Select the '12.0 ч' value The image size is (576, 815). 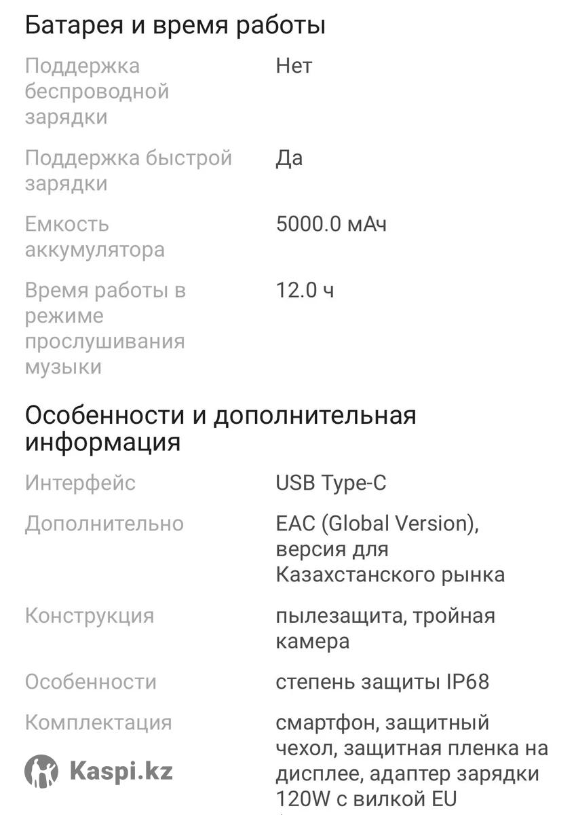305,291
